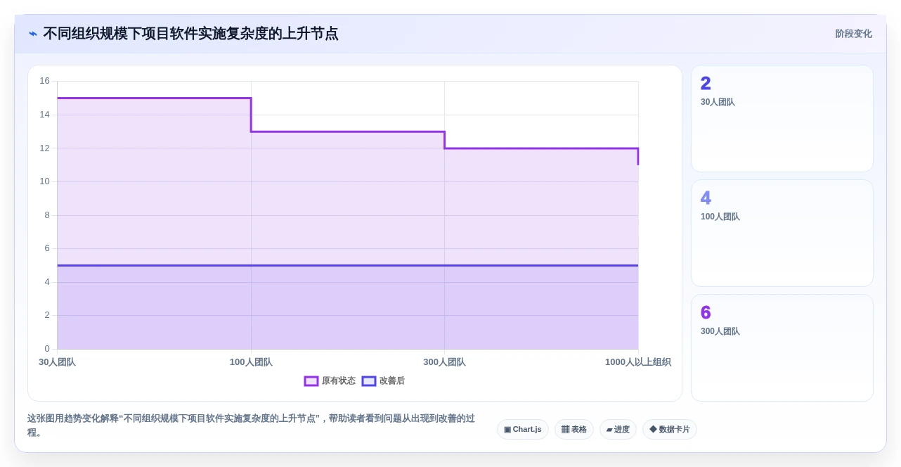Open the 30人团队 data card

(782, 119)
